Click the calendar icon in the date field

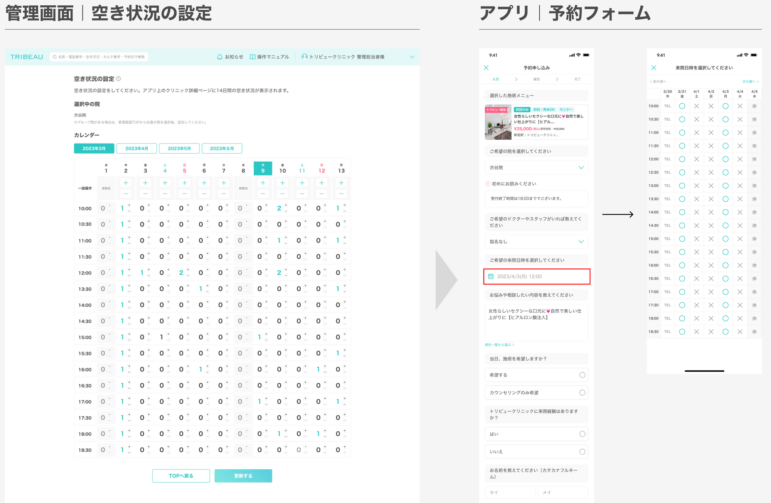tap(491, 276)
